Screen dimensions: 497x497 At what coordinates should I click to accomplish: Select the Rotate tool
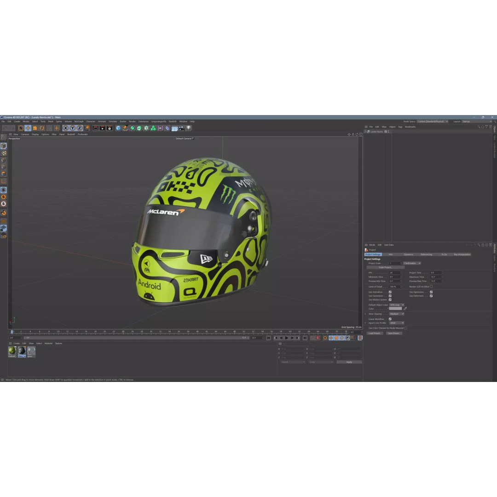41,128
